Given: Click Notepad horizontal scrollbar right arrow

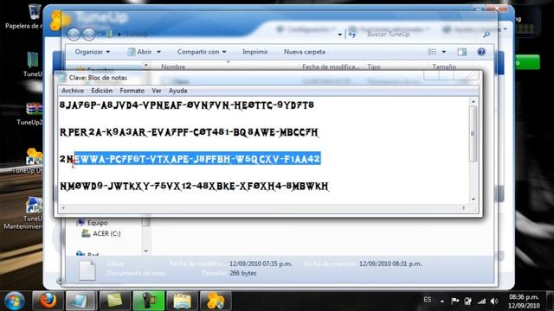Looking at the screenshot, I should click(464, 208).
